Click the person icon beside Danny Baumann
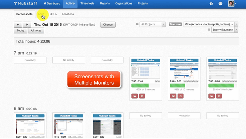 click(x=209, y=29)
